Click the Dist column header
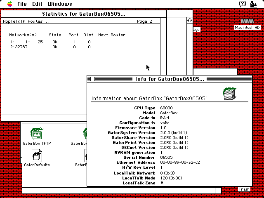This screenshot has height=198, width=264. [88, 35]
